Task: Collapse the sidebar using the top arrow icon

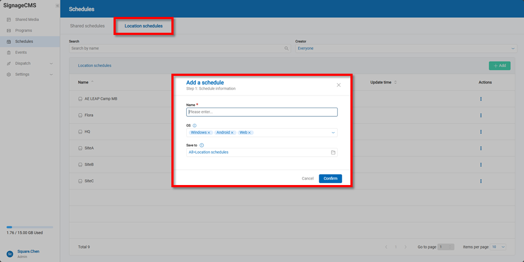Action: 57,5
